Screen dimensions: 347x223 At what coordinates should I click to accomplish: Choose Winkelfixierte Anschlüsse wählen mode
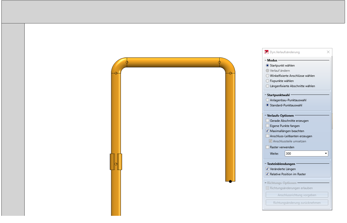click(x=268, y=76)
